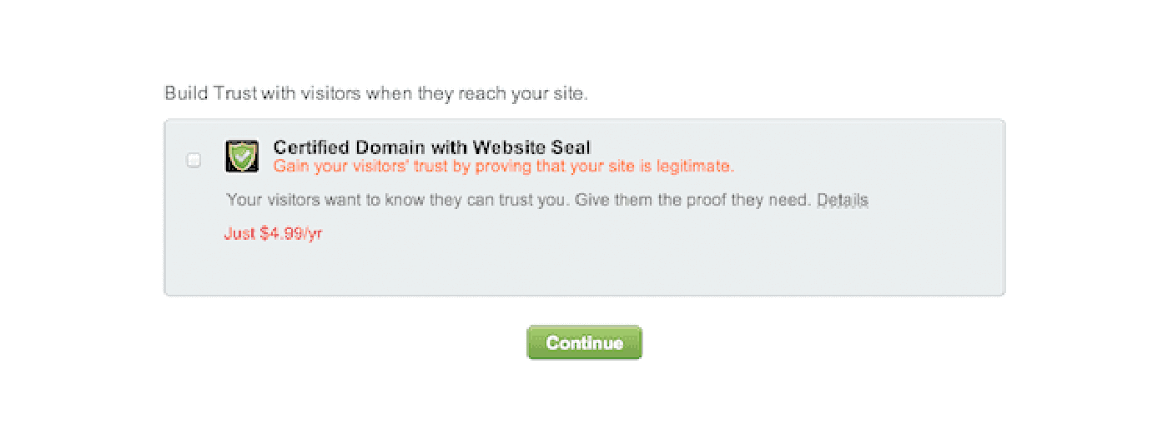Click the "Just $4.99/yr" price text
Image resolution: width=1168 pixels, height=433 pixels.
273,234
